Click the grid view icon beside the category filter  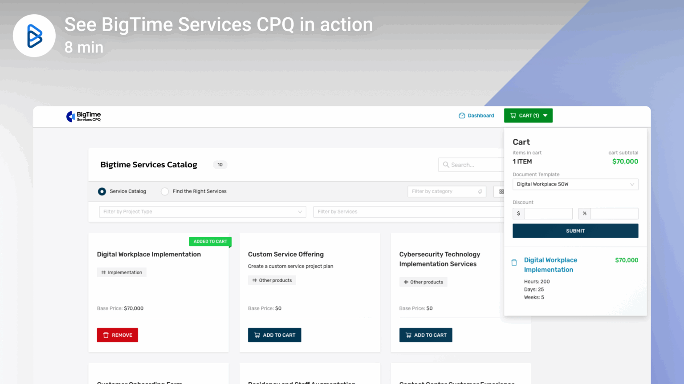pyautogui.click(x=501, y=191)
